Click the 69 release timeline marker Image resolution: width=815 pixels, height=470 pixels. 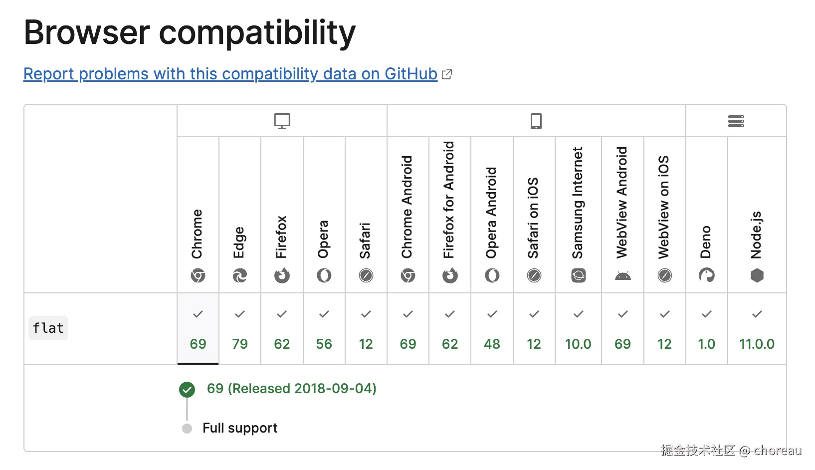(187, 390)
